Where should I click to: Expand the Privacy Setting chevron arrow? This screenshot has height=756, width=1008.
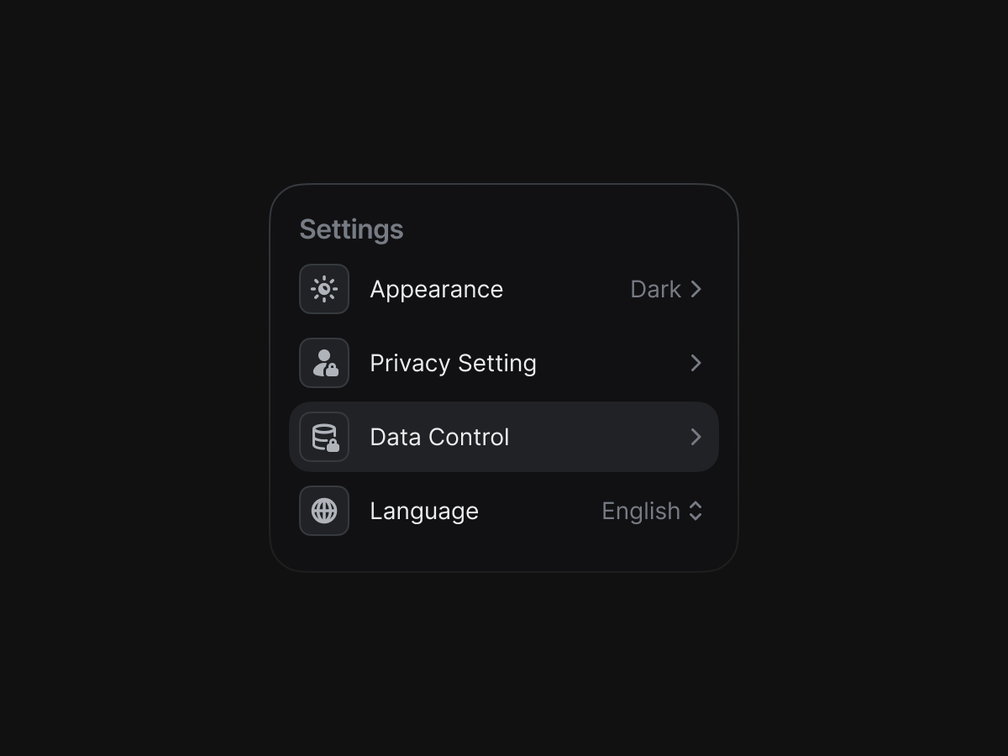click(x=696, y=363)
